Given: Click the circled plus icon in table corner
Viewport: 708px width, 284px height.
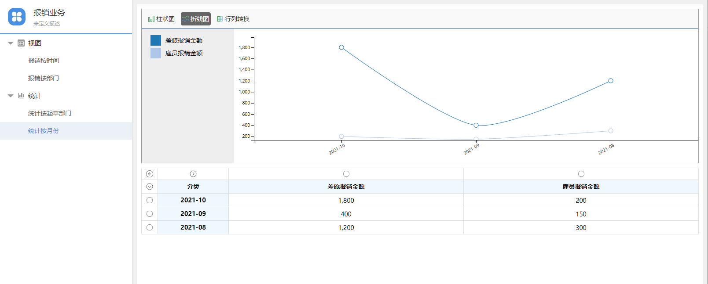Looking at the screenshot, I should (x=150, y=174).
